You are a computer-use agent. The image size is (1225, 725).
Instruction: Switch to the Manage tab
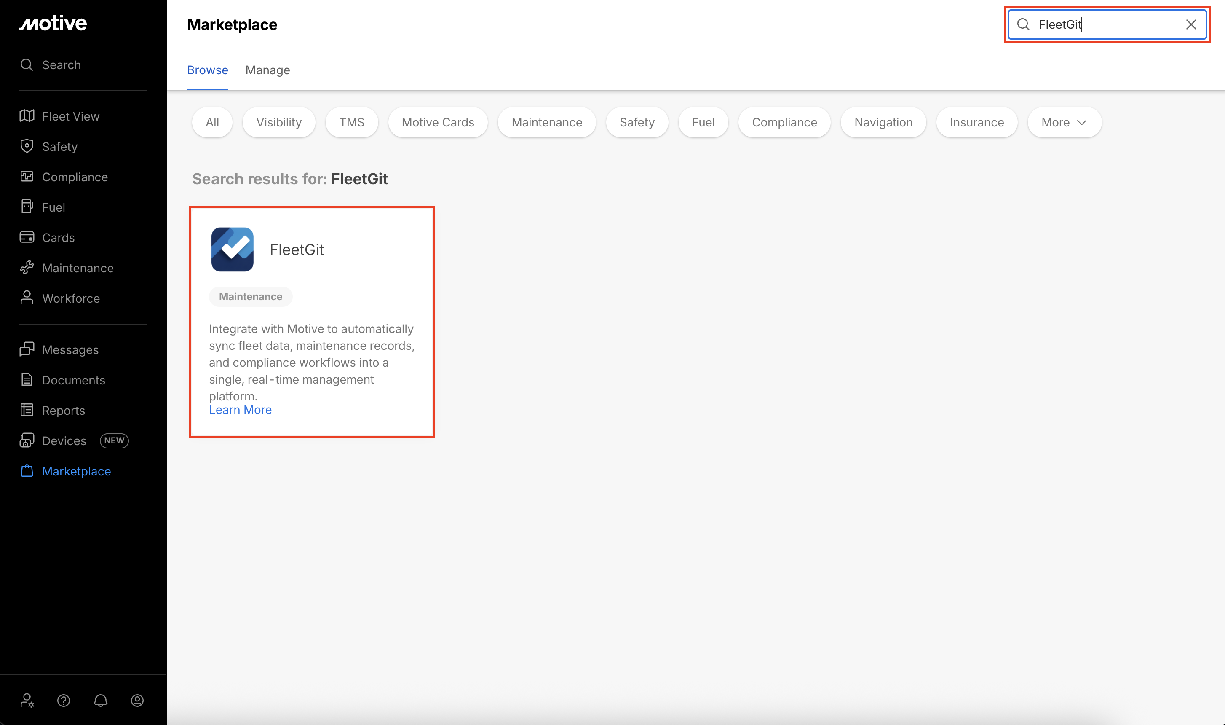(267, 70)
